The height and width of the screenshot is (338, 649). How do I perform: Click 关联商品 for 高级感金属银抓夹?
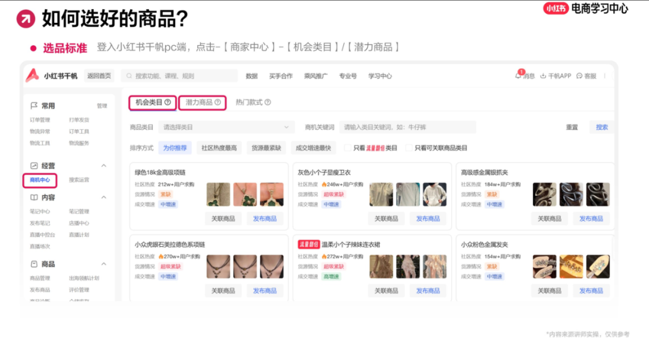click(x=549, y=219)
